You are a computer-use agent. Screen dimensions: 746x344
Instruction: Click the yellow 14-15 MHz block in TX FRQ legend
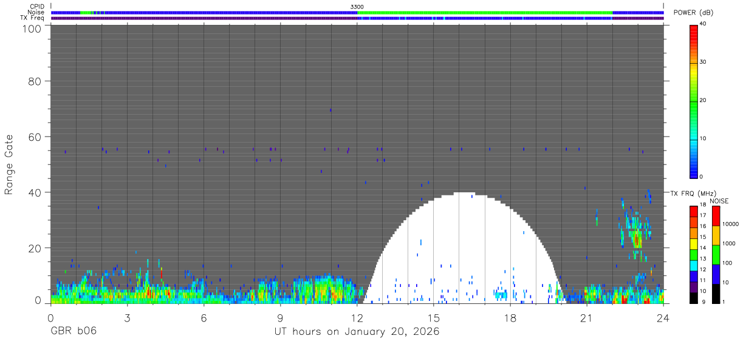tap(693, 244)
